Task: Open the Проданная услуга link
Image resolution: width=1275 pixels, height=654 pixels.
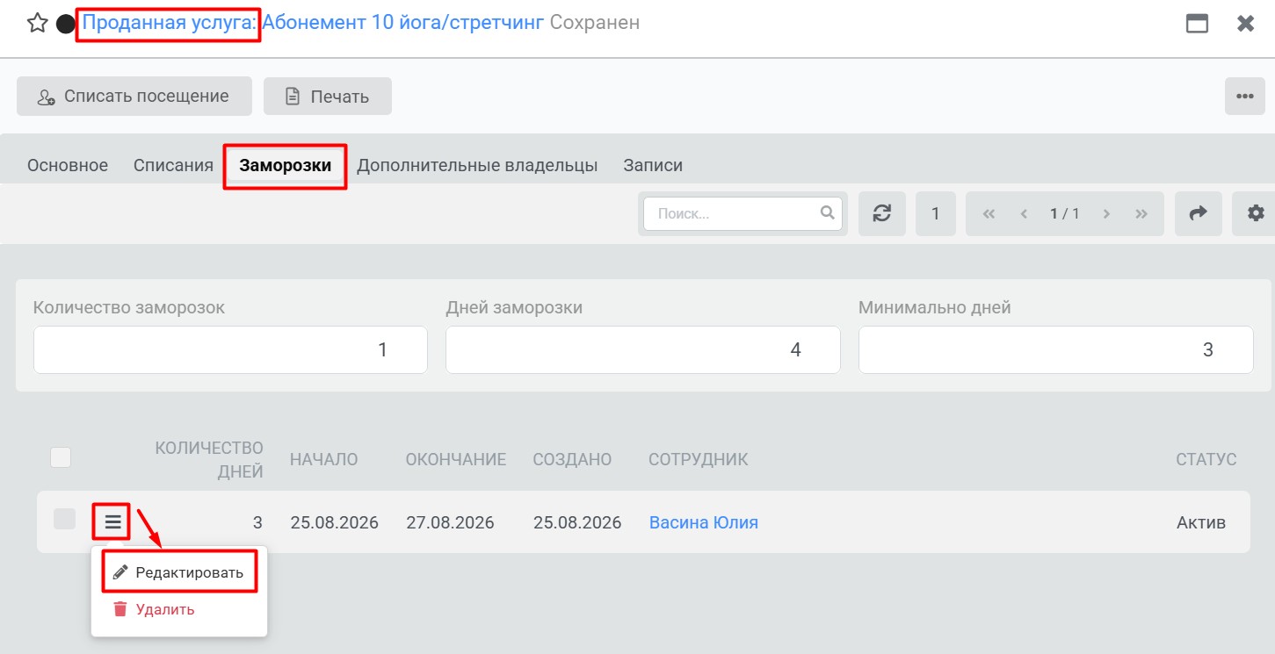Action: coord(170,24)
